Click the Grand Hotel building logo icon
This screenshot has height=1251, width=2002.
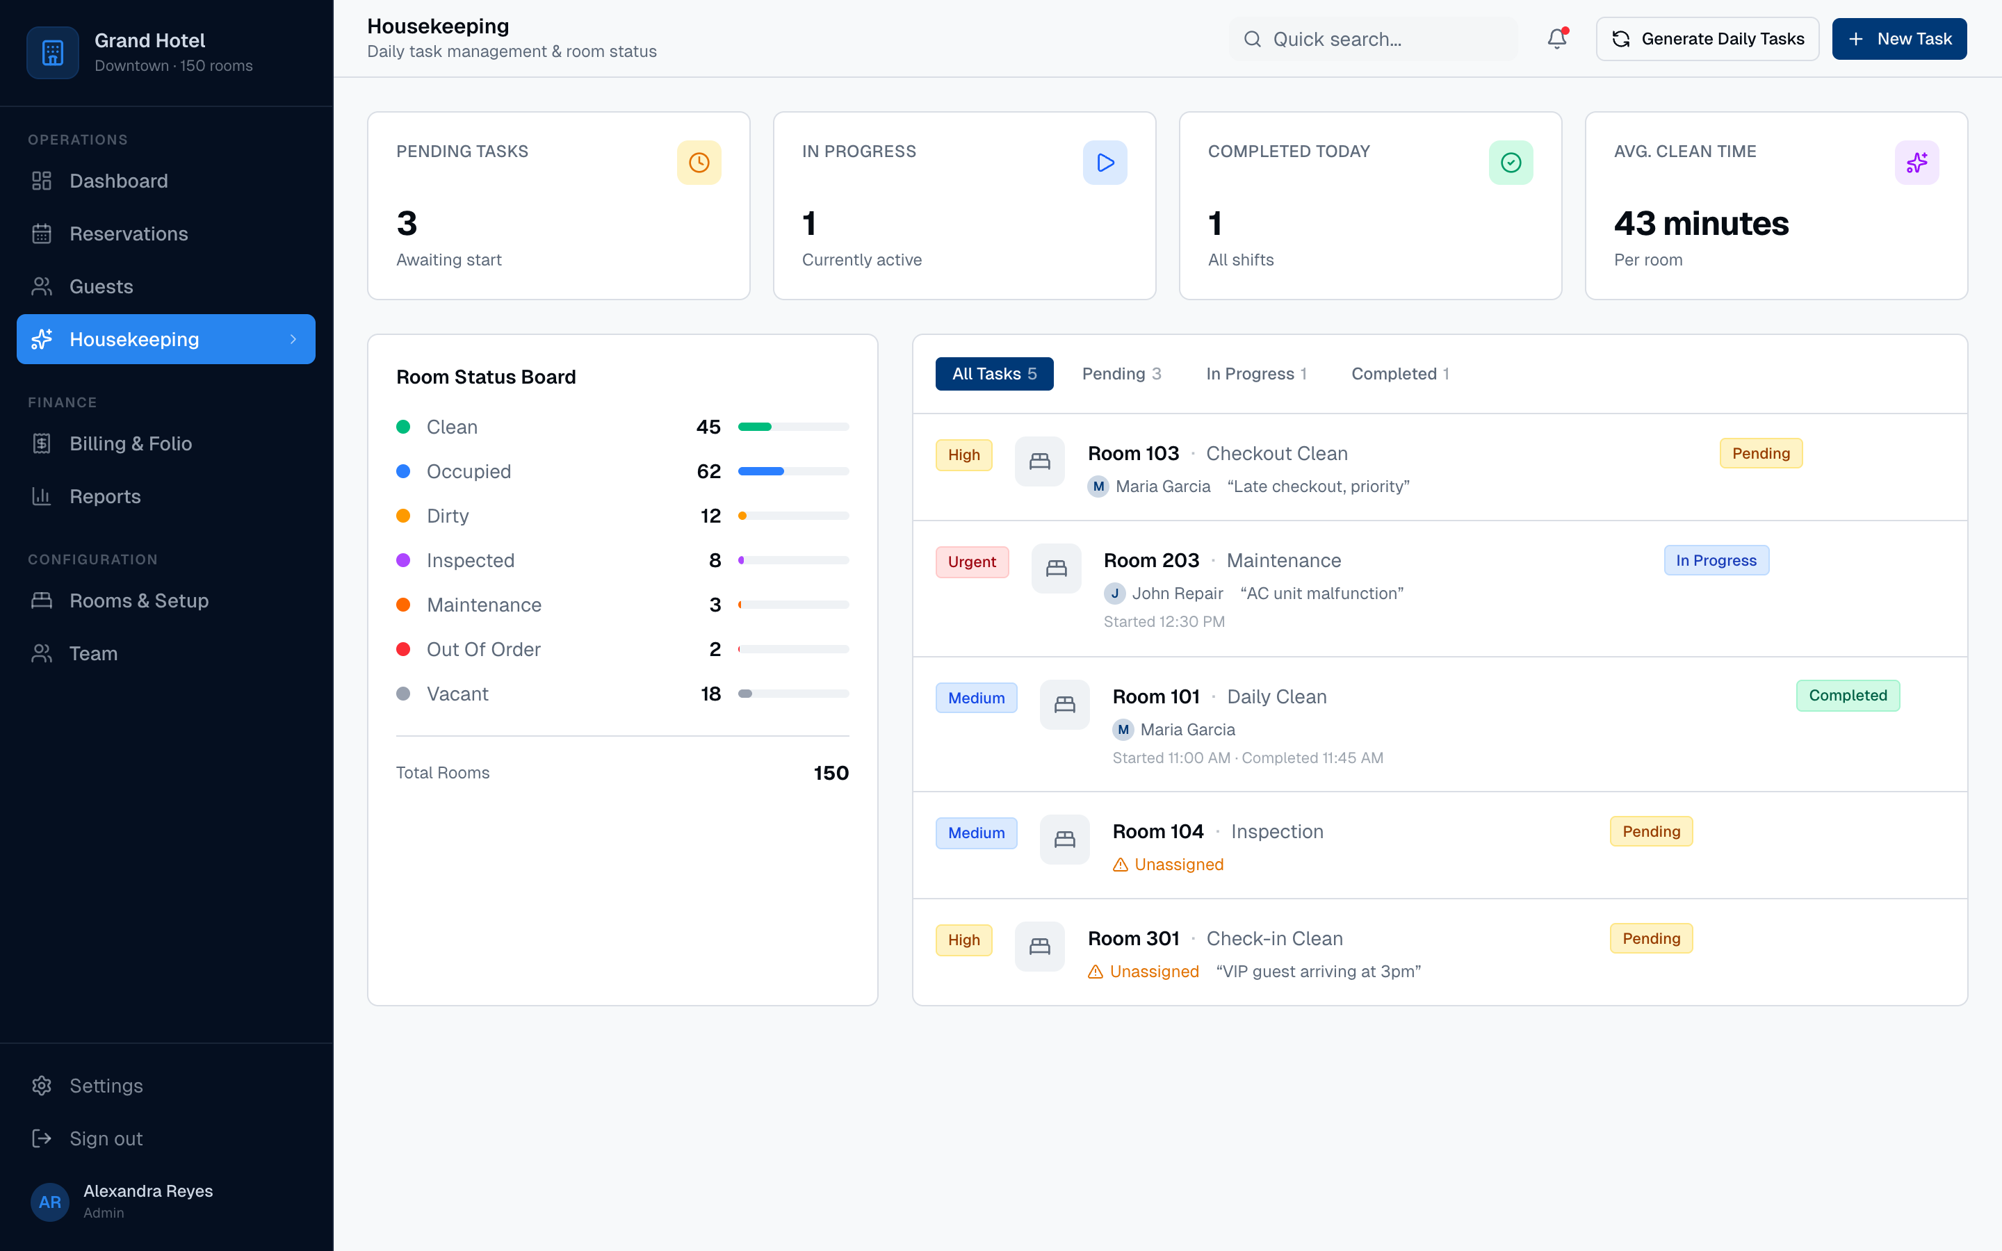[53, 52]
